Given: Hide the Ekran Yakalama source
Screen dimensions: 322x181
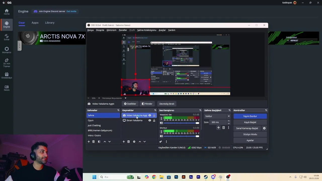Looking at the screenshot, I should [150, 120].
